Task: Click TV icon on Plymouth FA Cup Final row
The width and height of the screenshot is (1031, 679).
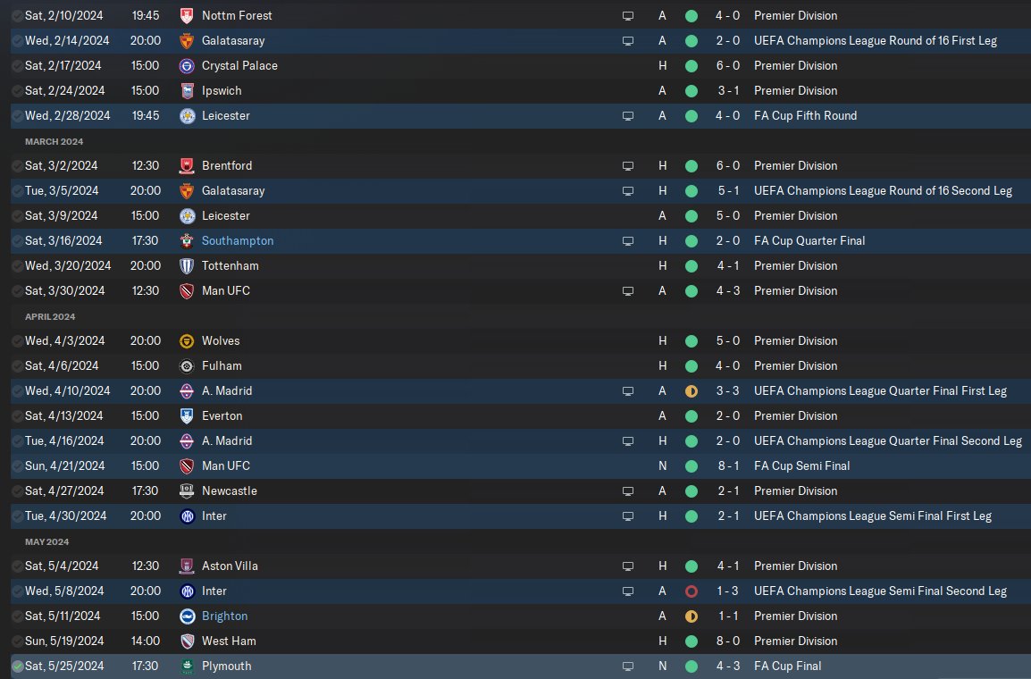Action: (628, 666)
